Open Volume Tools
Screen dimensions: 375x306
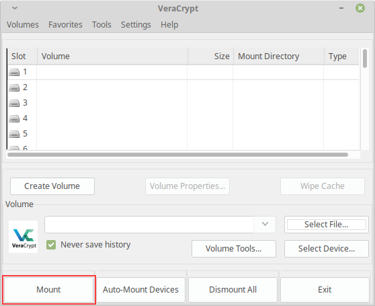(x=234, y=249)
